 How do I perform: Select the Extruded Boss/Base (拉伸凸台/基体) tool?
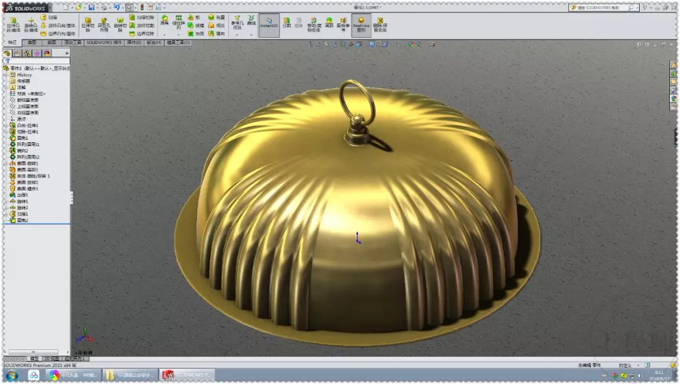13,25
